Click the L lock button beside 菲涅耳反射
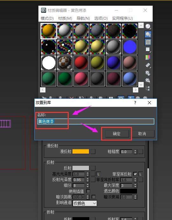 point(141,174)
